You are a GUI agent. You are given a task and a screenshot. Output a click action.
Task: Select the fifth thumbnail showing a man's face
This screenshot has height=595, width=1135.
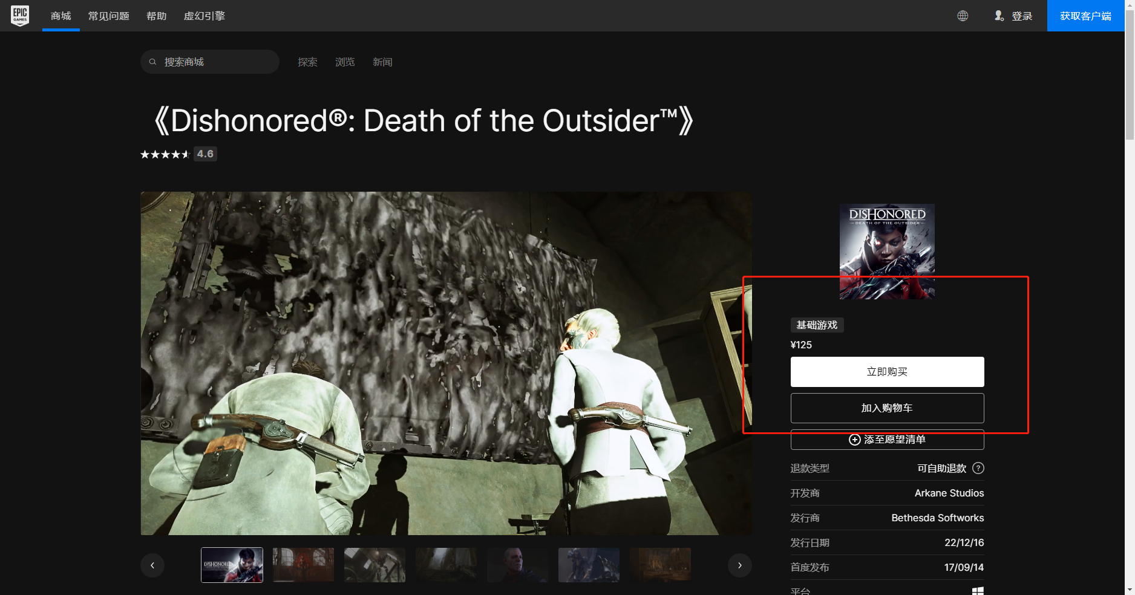(x=517, y=565)
